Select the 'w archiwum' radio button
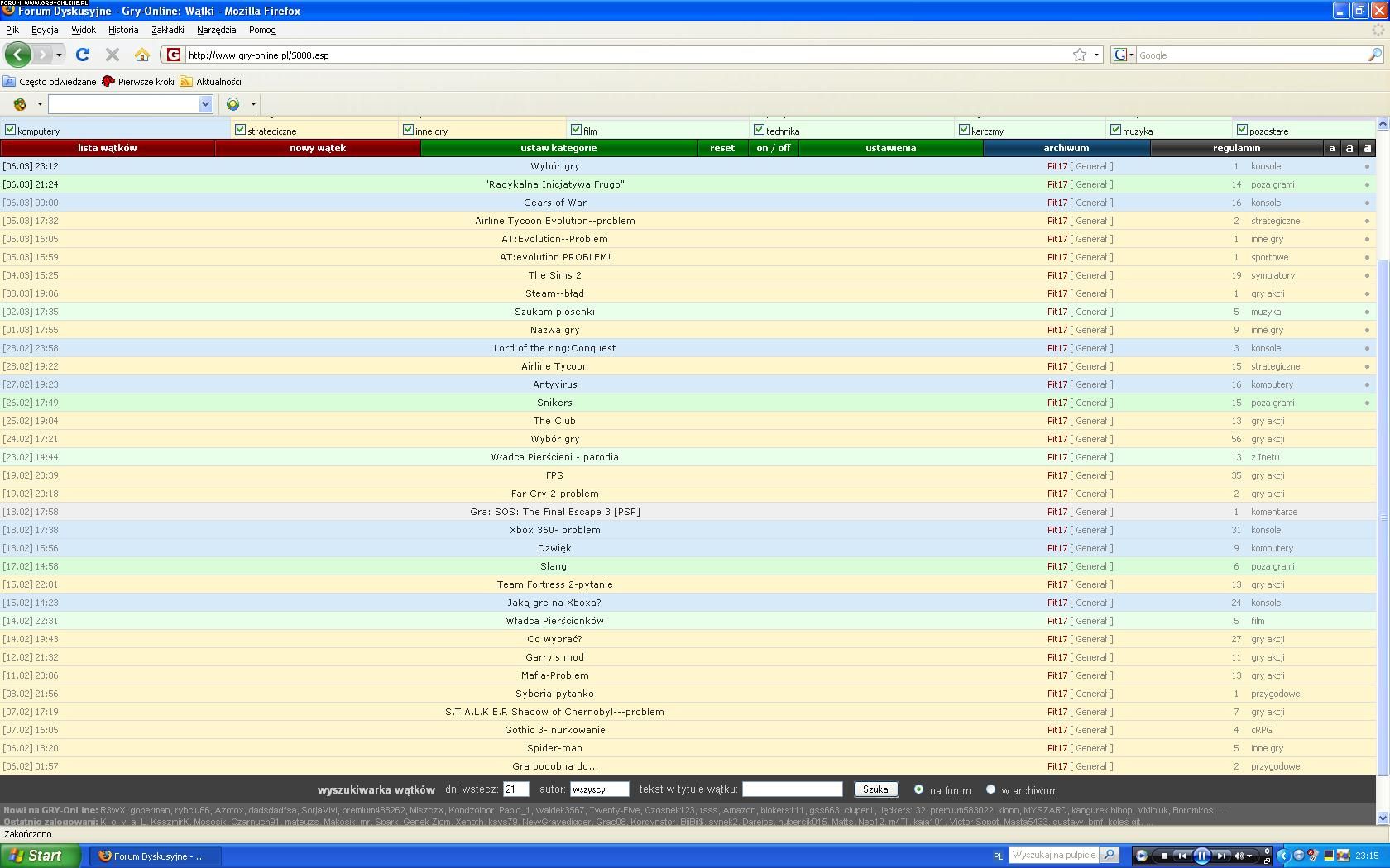 pyautogui.click(x=990, y=789)
